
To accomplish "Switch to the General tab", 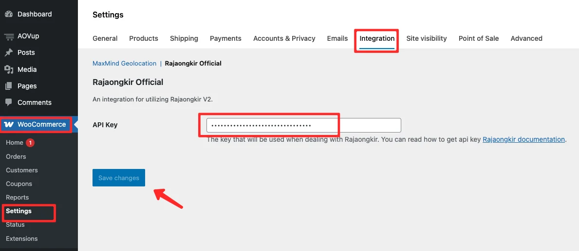I will [x=105, y=38].
